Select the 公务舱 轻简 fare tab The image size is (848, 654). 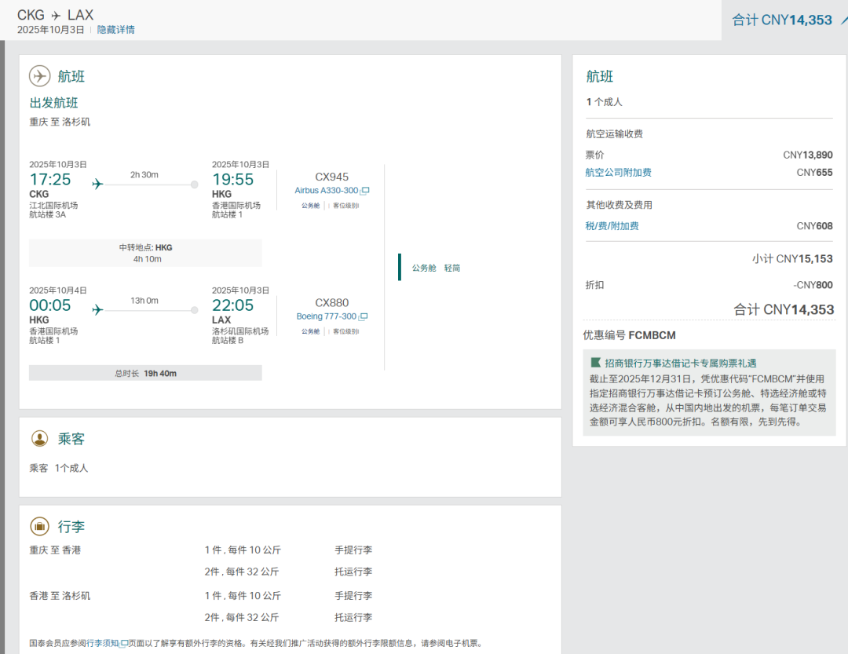tap(436, 268)
